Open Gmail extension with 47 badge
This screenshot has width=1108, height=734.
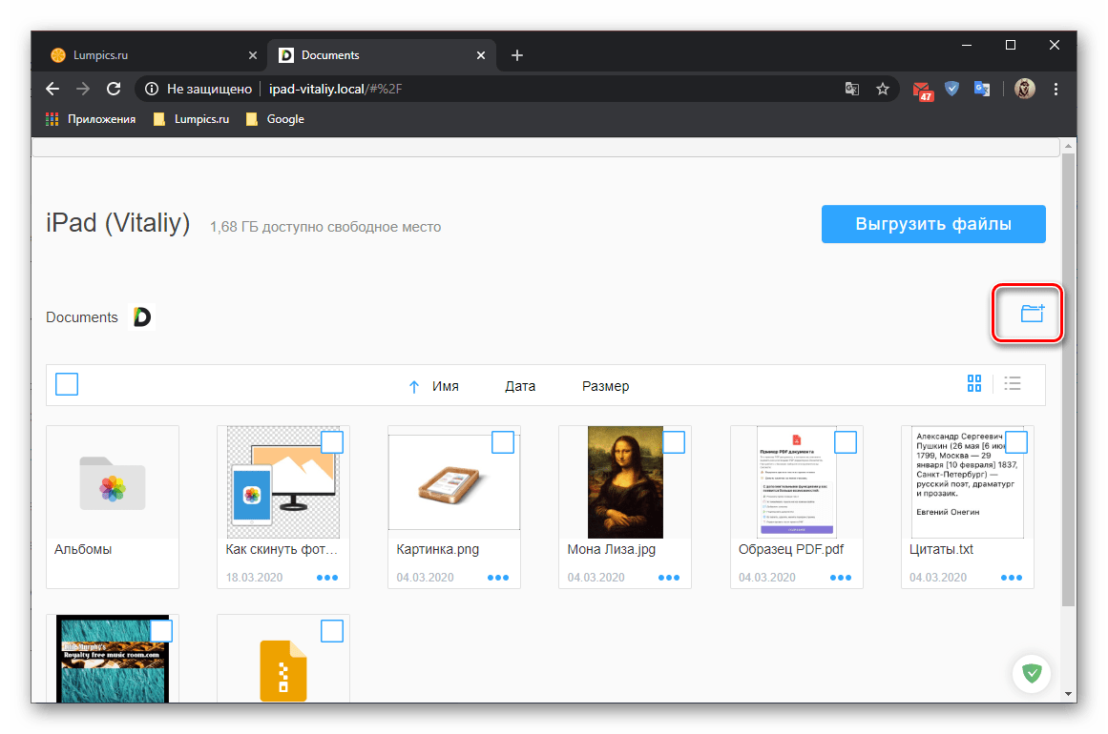922,90
